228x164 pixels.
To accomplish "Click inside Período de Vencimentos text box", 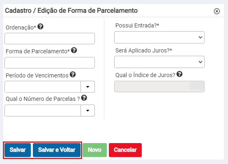I will click(x=43, y=87).
